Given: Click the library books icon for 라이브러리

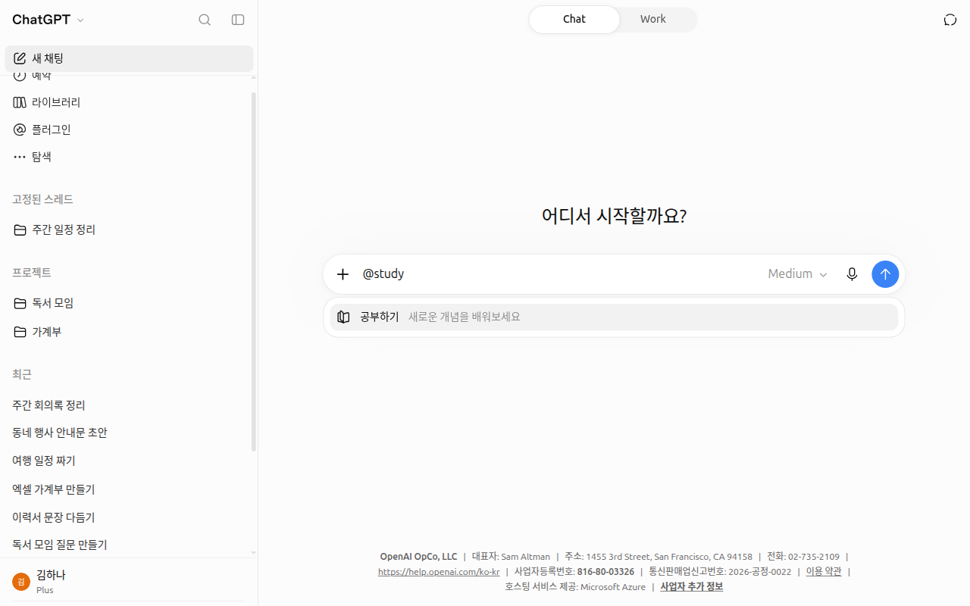Looking at the screenshot, I should pos(20,102).
